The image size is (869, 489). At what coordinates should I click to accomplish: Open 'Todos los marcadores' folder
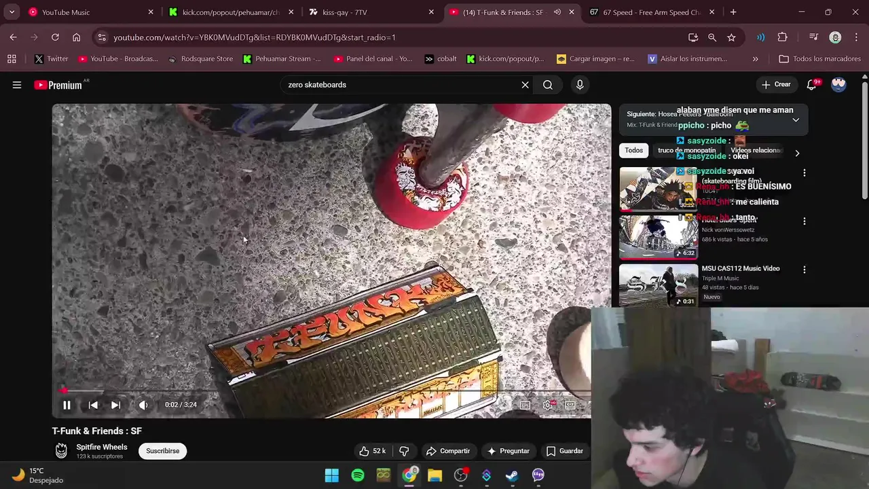pos(819,59)
